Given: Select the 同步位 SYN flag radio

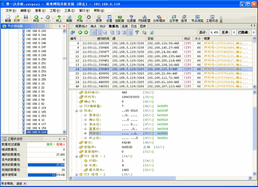Looking at the screenshot, I should coord(85,133).
